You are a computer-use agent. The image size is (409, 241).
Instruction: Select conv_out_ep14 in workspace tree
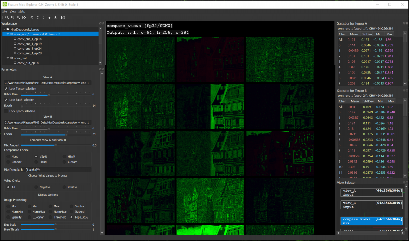pos(28,63)
